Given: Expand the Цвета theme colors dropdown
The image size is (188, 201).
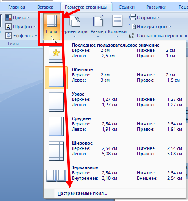Looking at the screenshot, I should pyautogui.click(x=28, y=18).
